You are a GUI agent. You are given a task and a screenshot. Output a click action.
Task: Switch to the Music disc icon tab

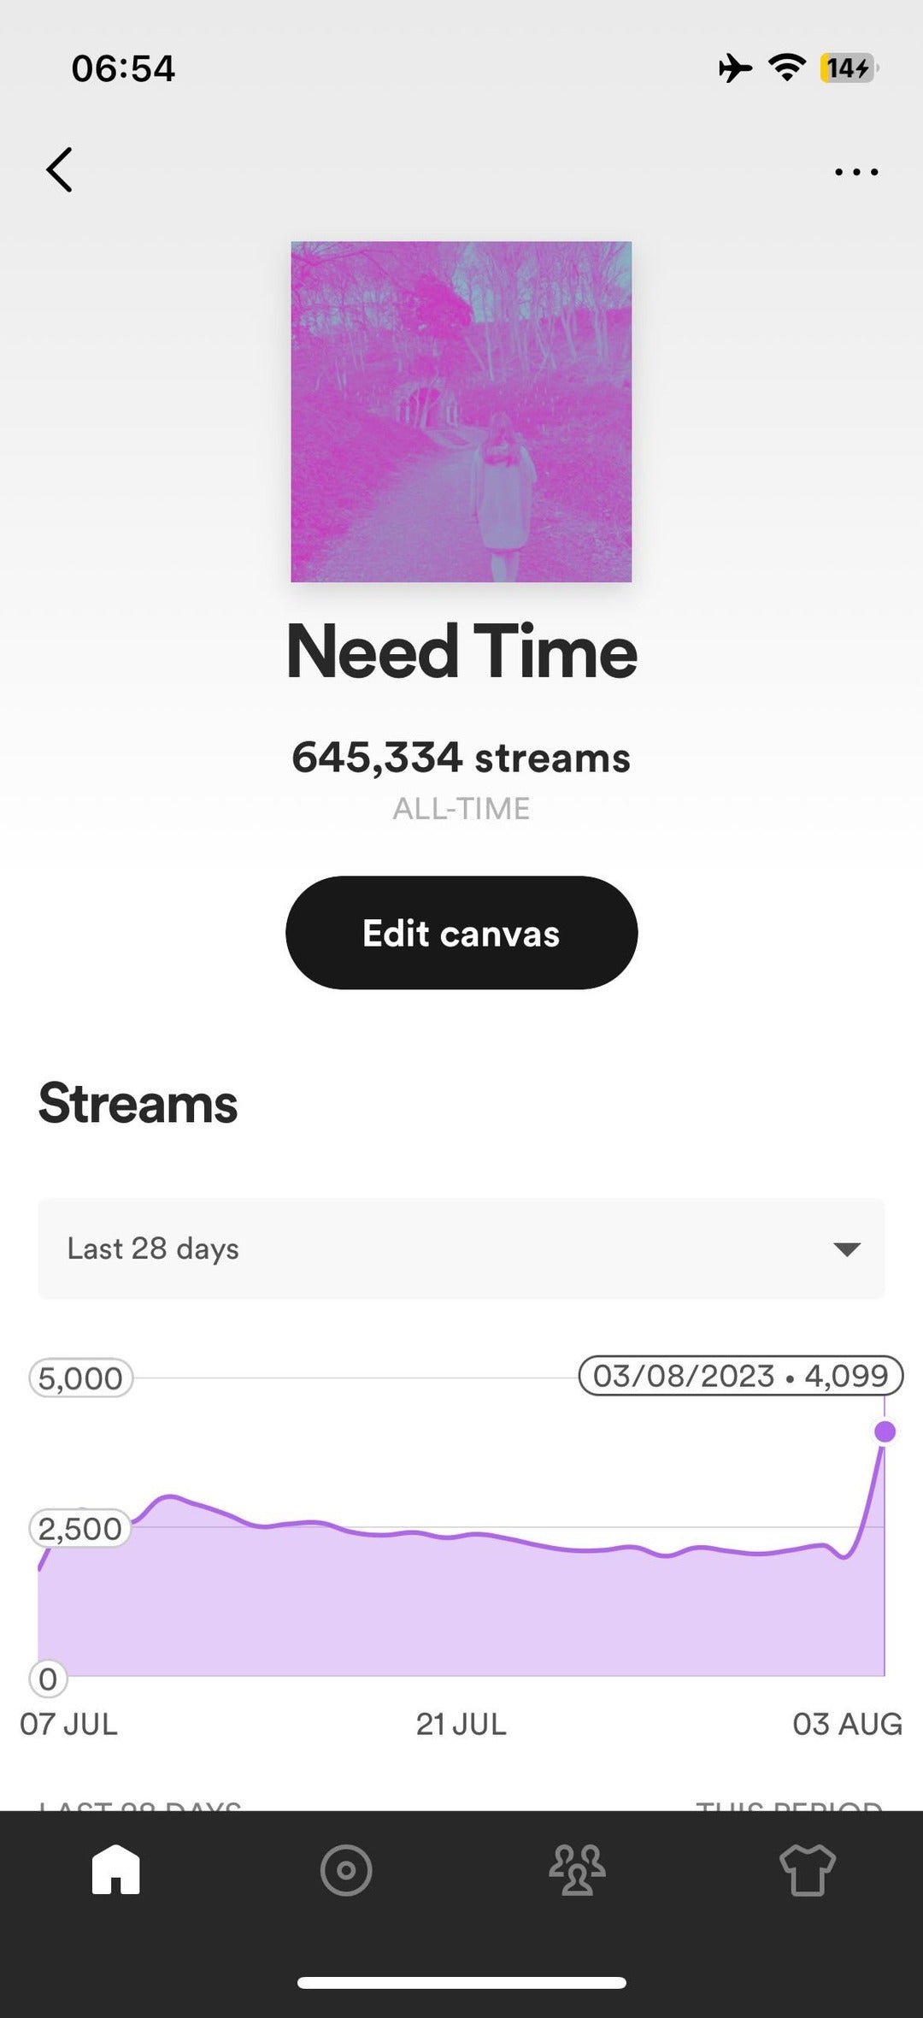click(346, 1870)
